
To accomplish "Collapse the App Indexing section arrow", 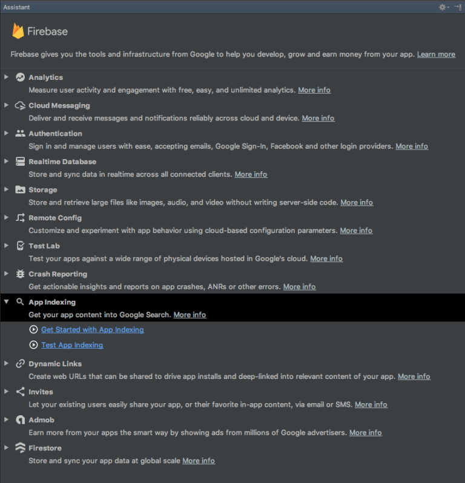I will 6,301.
